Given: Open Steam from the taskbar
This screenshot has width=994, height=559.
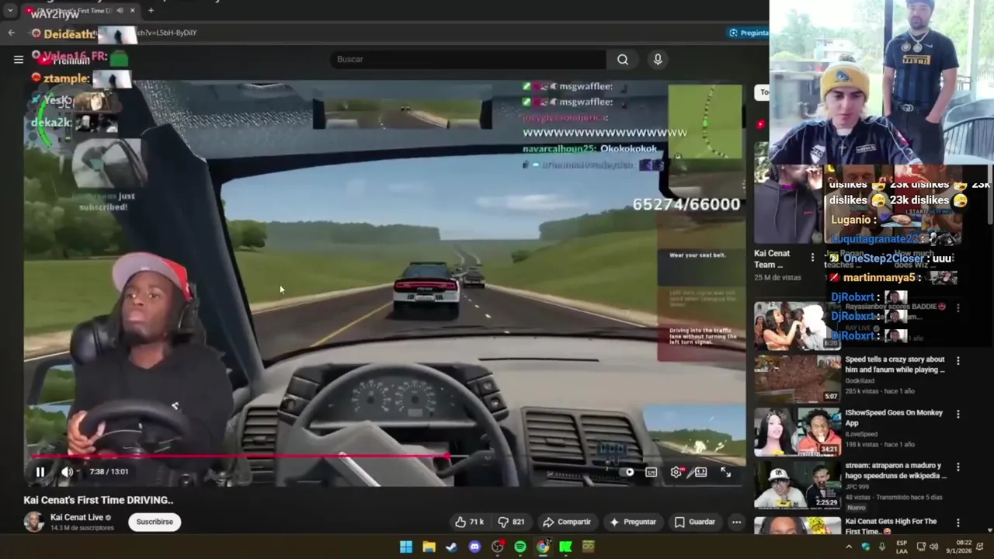Looking at the screenshot, I should [451, 547].
